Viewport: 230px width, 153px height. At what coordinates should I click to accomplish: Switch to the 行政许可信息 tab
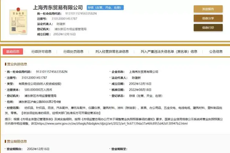point(41,51)
